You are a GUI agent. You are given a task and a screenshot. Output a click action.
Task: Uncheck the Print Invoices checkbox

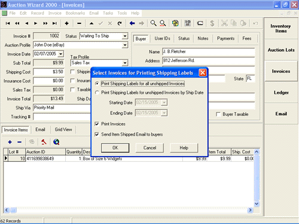point(97,124)
